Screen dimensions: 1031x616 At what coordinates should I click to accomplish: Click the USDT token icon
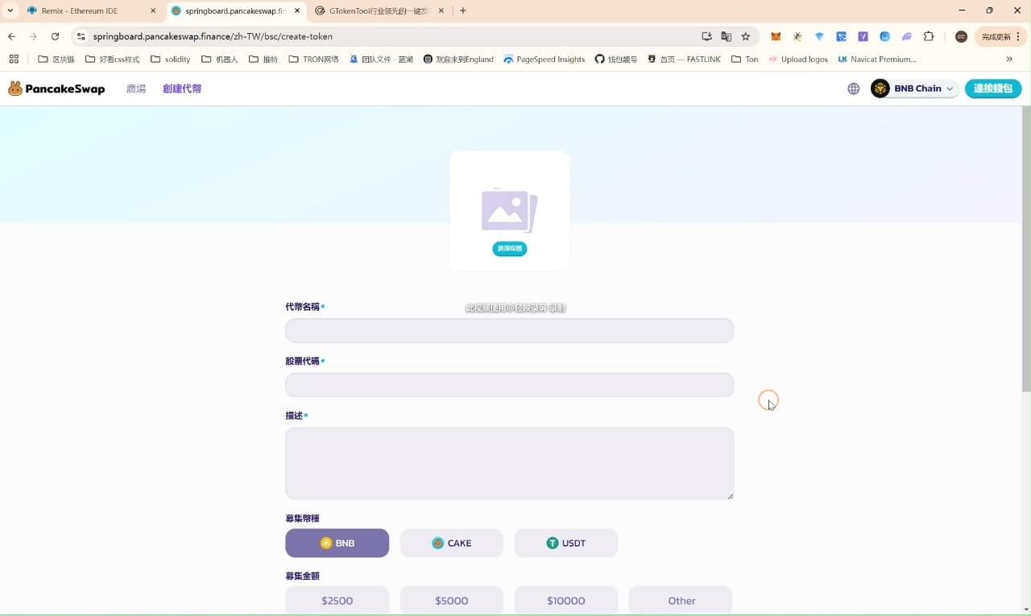pyautogui.click(x=553, y=543)
